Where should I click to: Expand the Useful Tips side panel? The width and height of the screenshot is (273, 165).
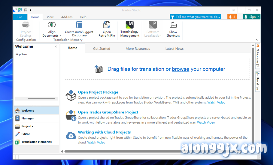[258, 81]
